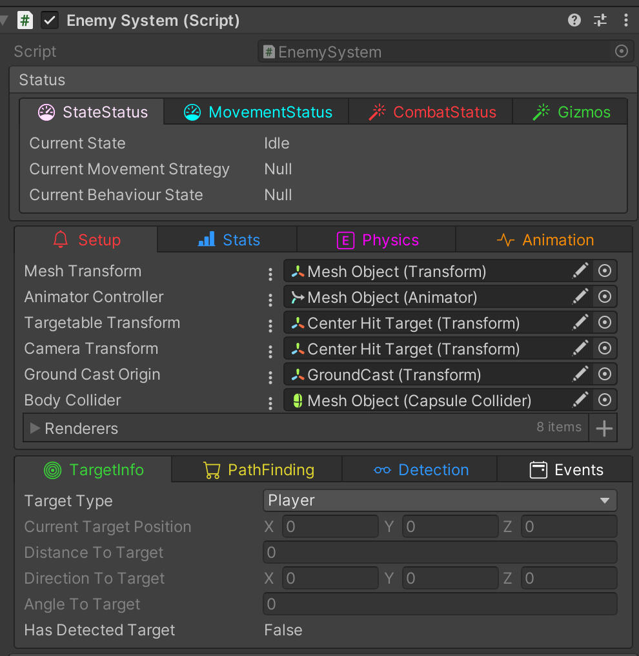Screen dimensions: 639x656
Task: Switch to the MovementStatus tab
Action: [257, 112]
